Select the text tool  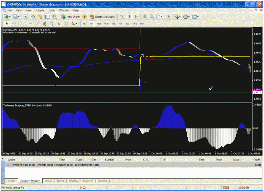click(x=59, y=24)
